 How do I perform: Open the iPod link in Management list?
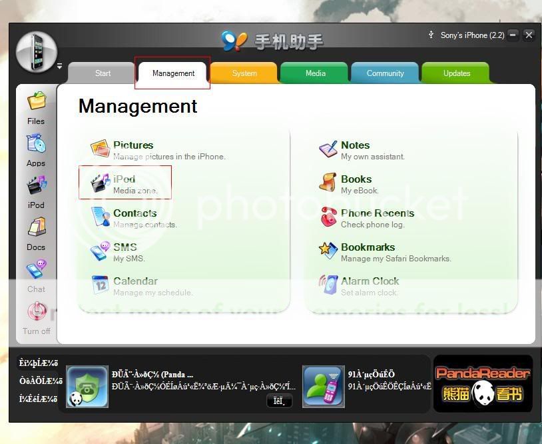124,179
